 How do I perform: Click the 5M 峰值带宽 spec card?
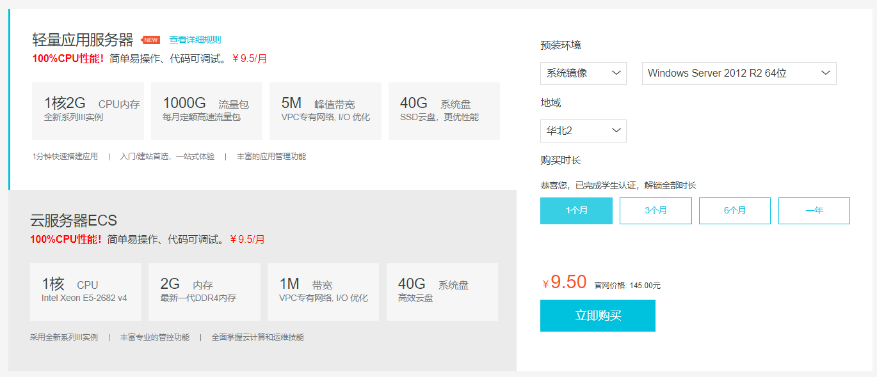[325, 111]
